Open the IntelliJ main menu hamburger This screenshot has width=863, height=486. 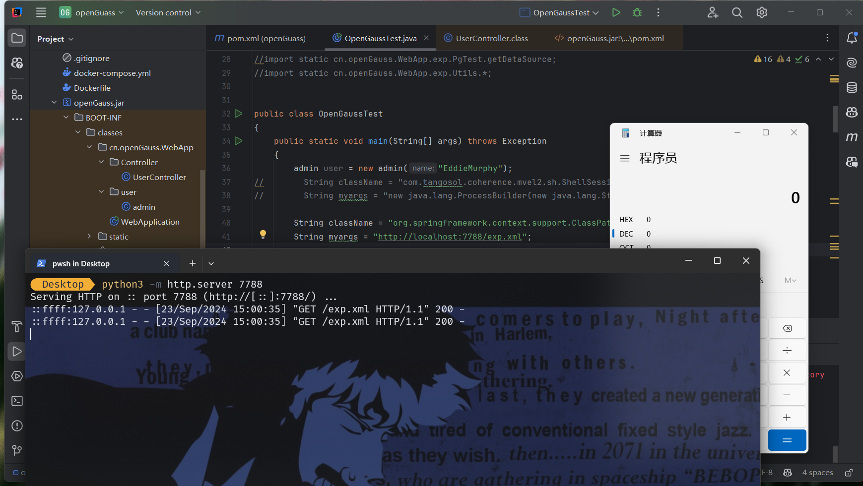[41, 12]
